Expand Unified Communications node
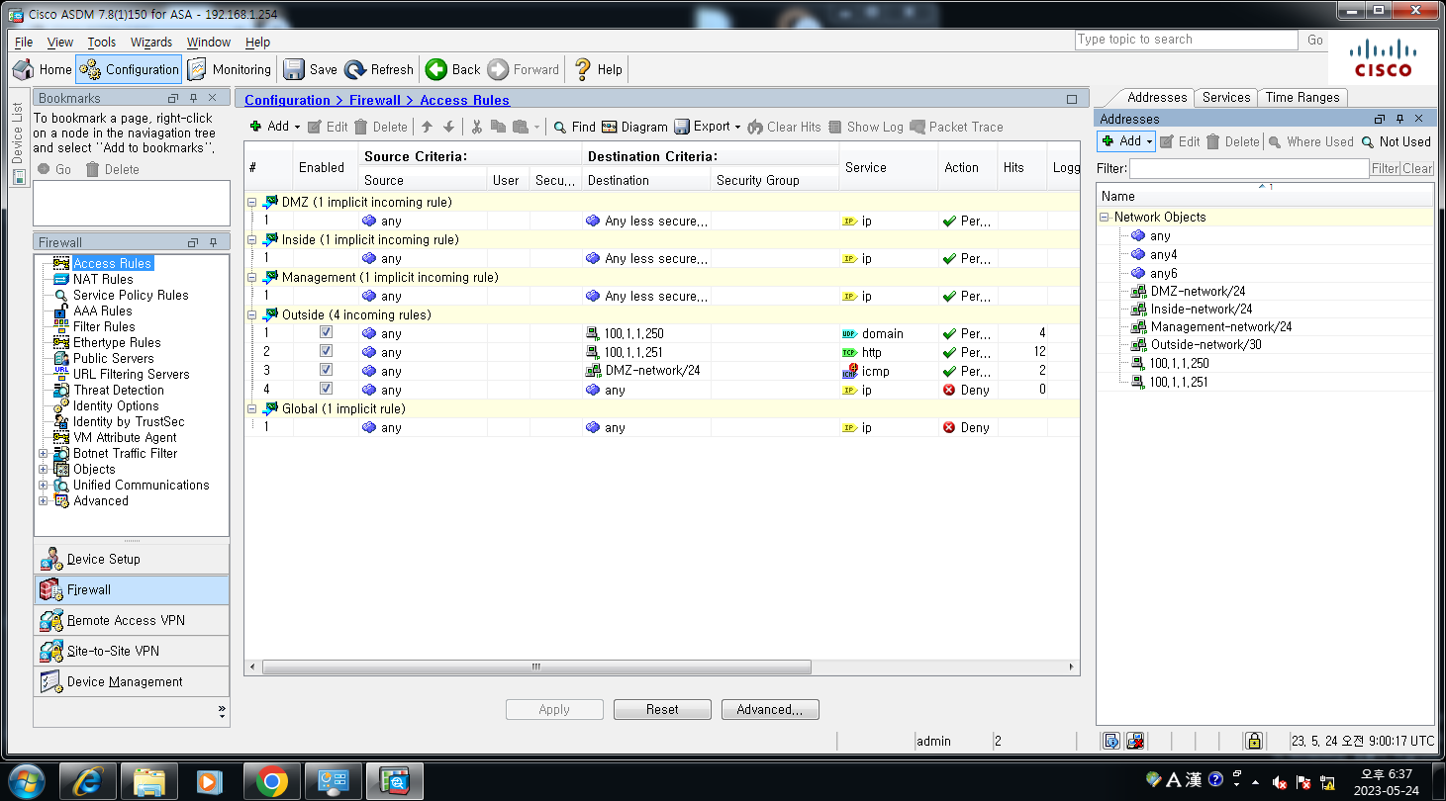 tap(43, 485)
